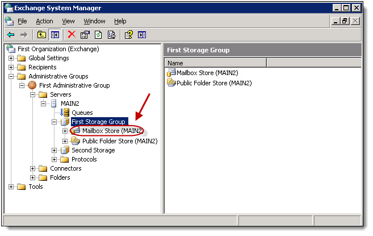Click the Up One Level folder icon

pyautogui.click(x=41, y=35)
